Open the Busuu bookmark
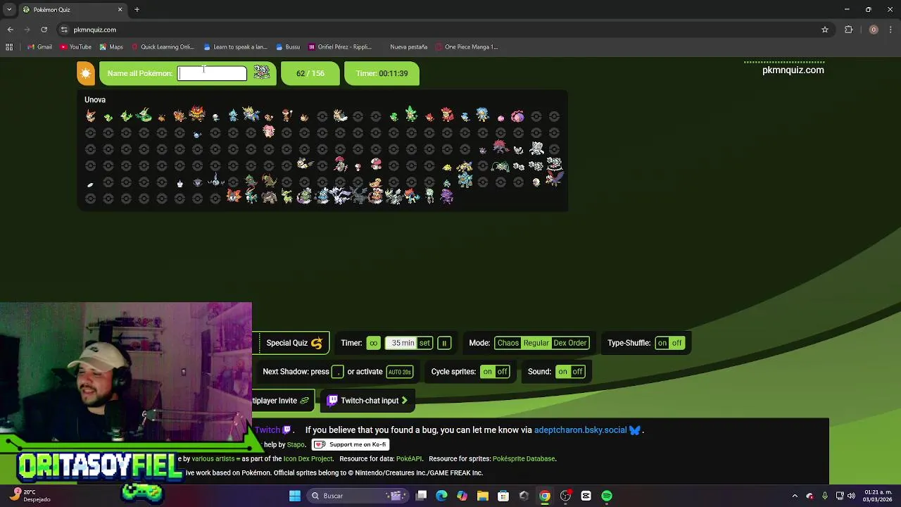The width and height of the screenshot is (901, 507). tap(288, 47)
